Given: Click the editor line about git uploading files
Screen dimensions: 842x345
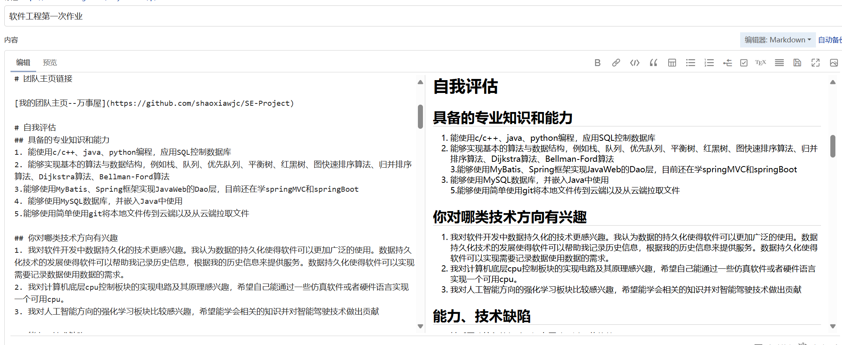Looking at the screenshot, I should (x=132, y=213).
